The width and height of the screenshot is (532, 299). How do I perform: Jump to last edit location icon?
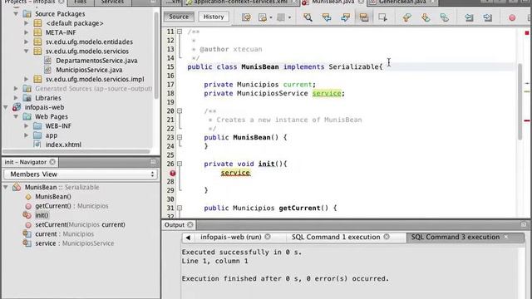[246, 17]
